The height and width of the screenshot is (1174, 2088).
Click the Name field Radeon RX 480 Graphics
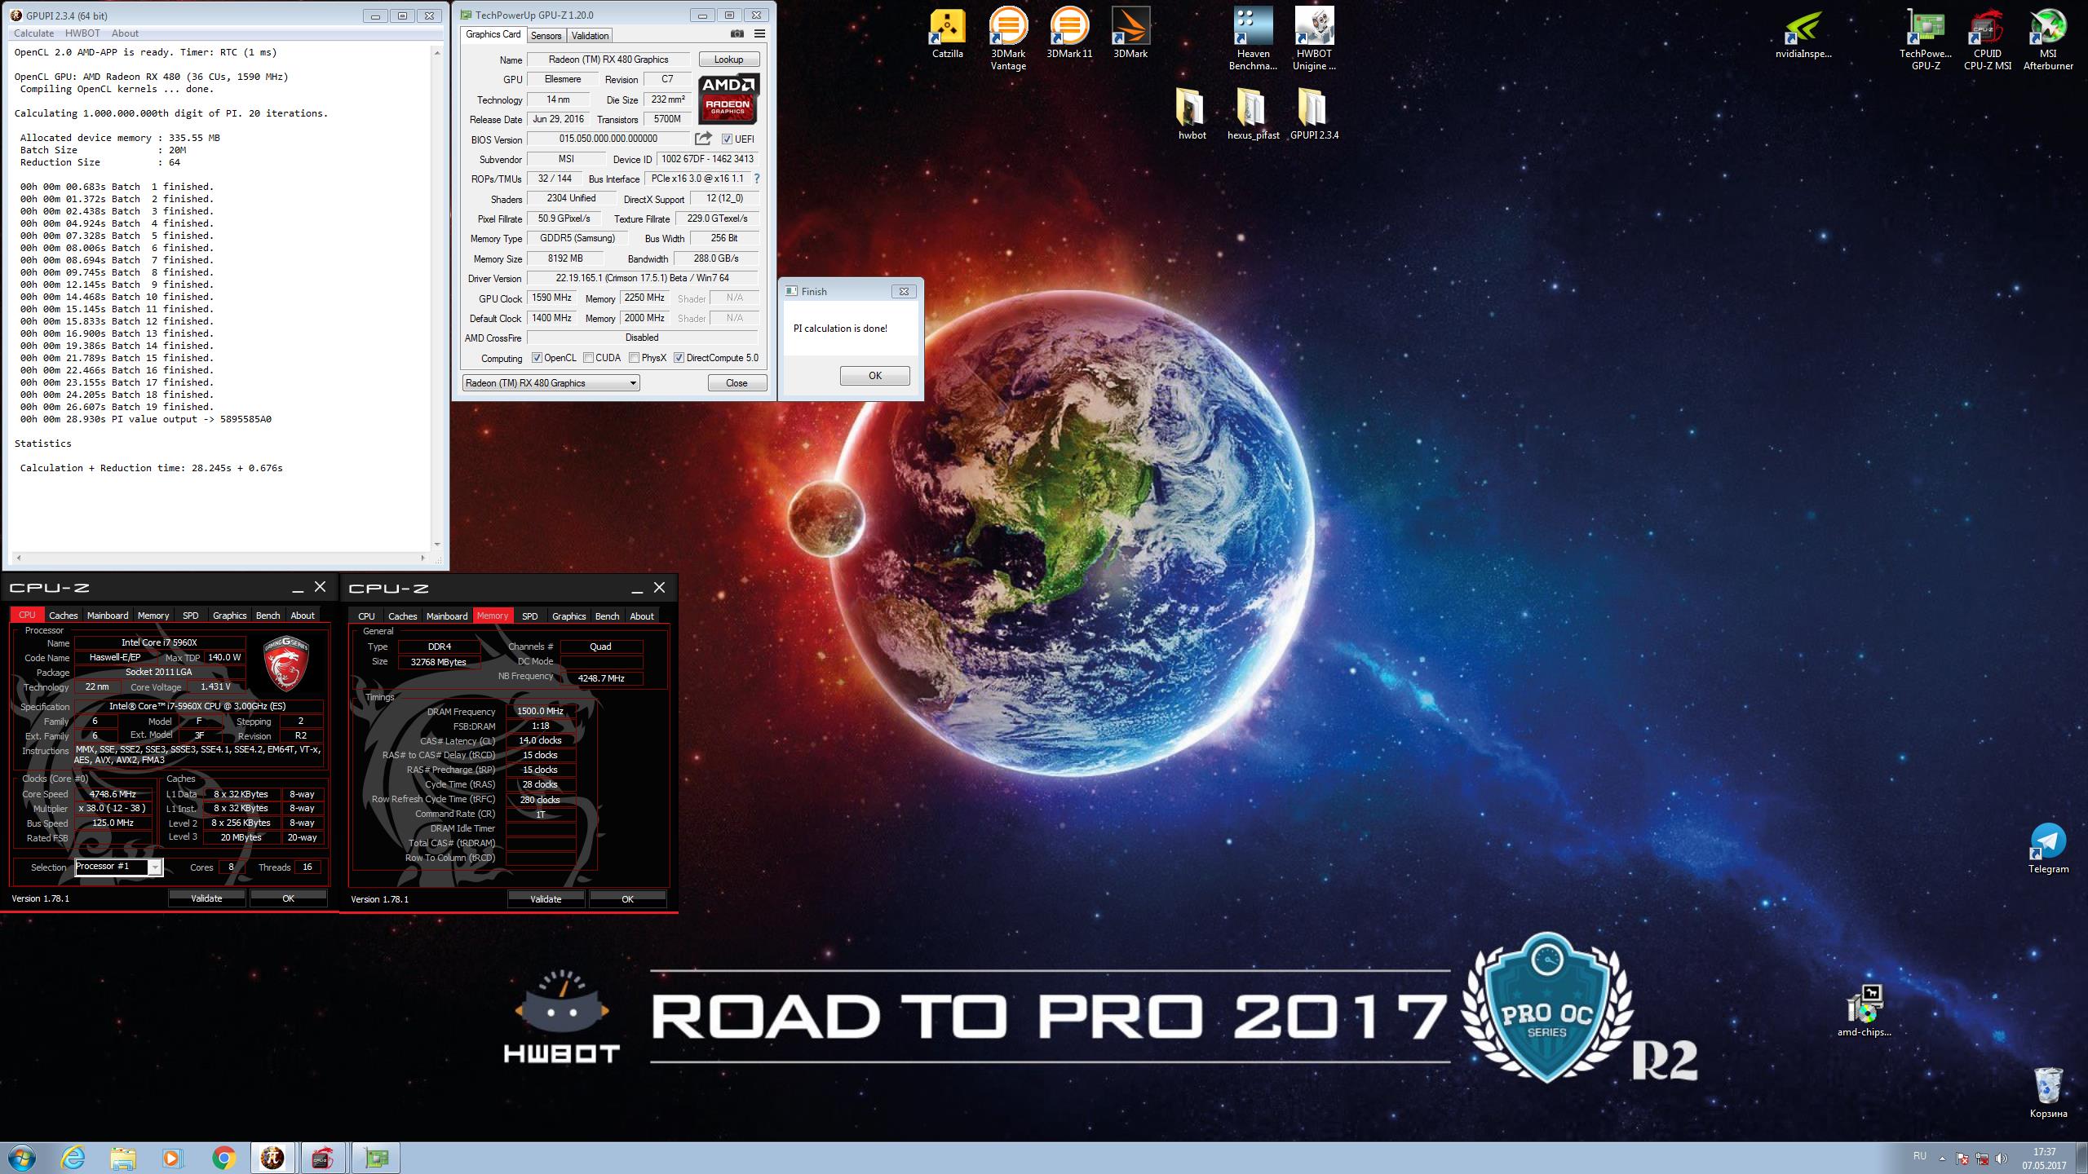coord(608,60)
